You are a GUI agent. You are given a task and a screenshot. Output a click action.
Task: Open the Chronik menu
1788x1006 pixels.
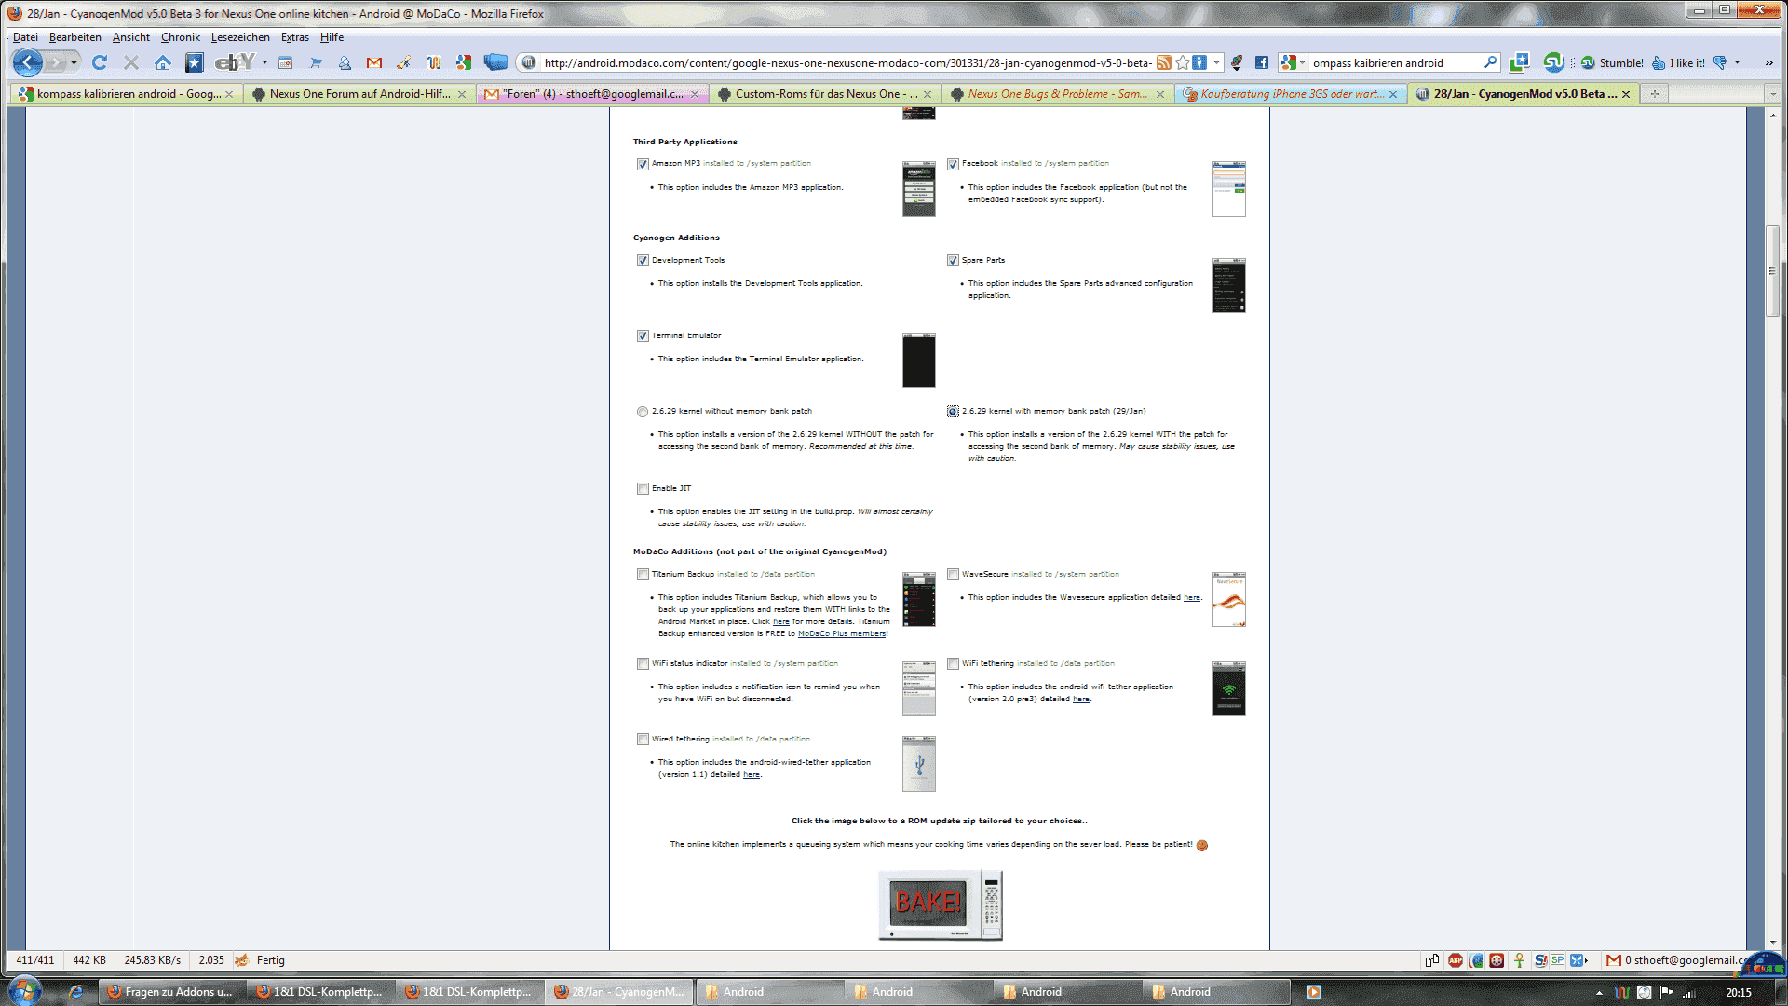tap(181, 37)
